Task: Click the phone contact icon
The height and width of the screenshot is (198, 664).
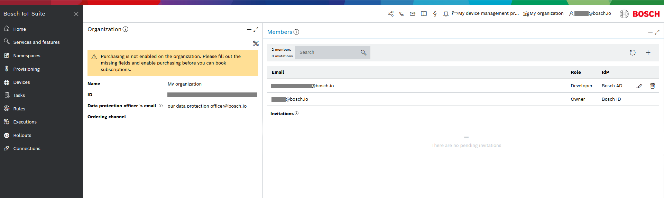Action: coord(402,14)
